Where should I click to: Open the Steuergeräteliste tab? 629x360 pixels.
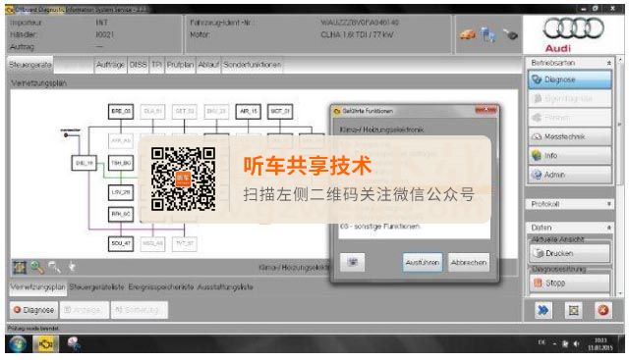pyautogui.click(x=96, y=287)
